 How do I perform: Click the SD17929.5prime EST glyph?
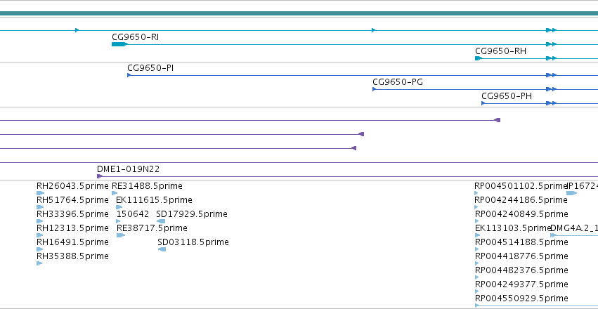pyautogui.click(x=161, y=221)
